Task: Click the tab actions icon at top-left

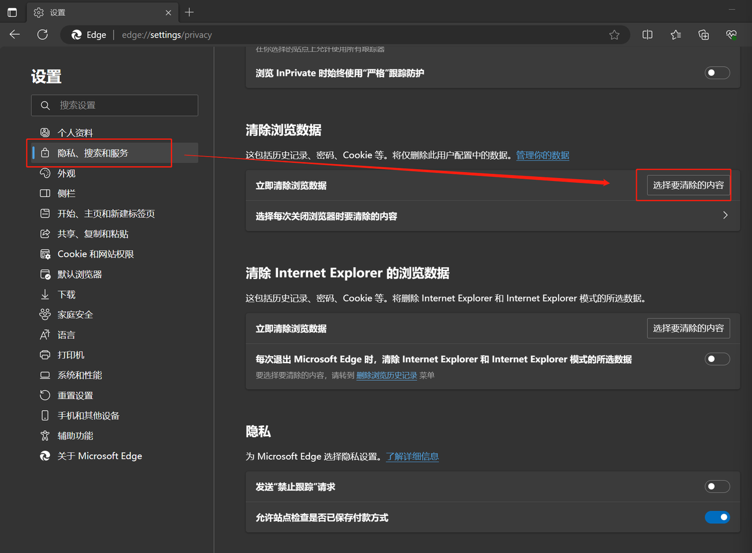Action: point(12,12)
